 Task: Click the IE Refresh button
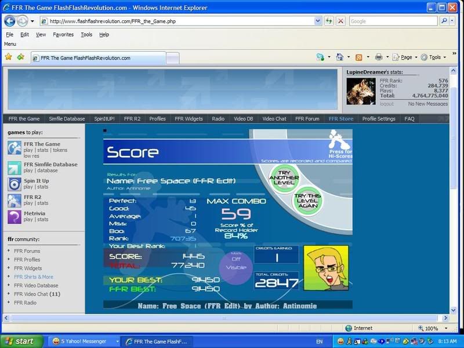pyautogui.click(x=329, y=21)
